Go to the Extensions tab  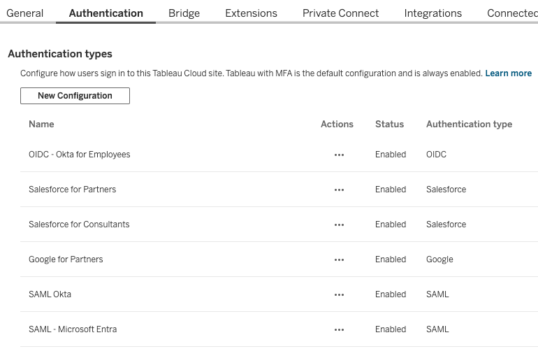click(251, 13)
